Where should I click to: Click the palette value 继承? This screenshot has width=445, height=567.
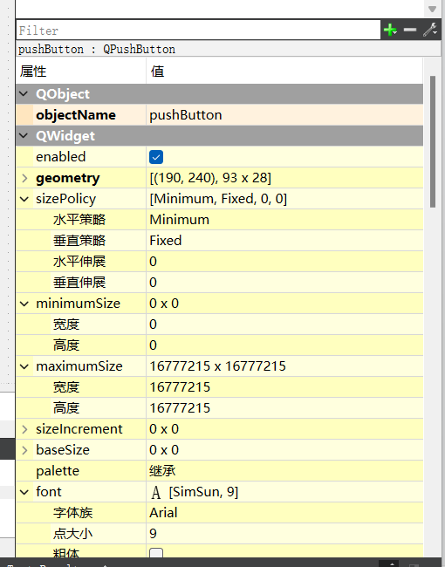[x=284, y=471]
